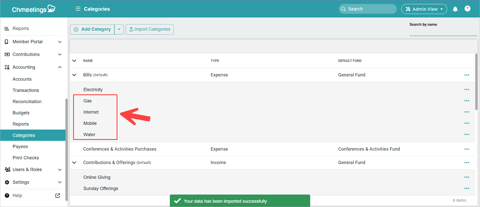Click the Search by name field
The height and width of the screenshot is (207, 480).
443,32
